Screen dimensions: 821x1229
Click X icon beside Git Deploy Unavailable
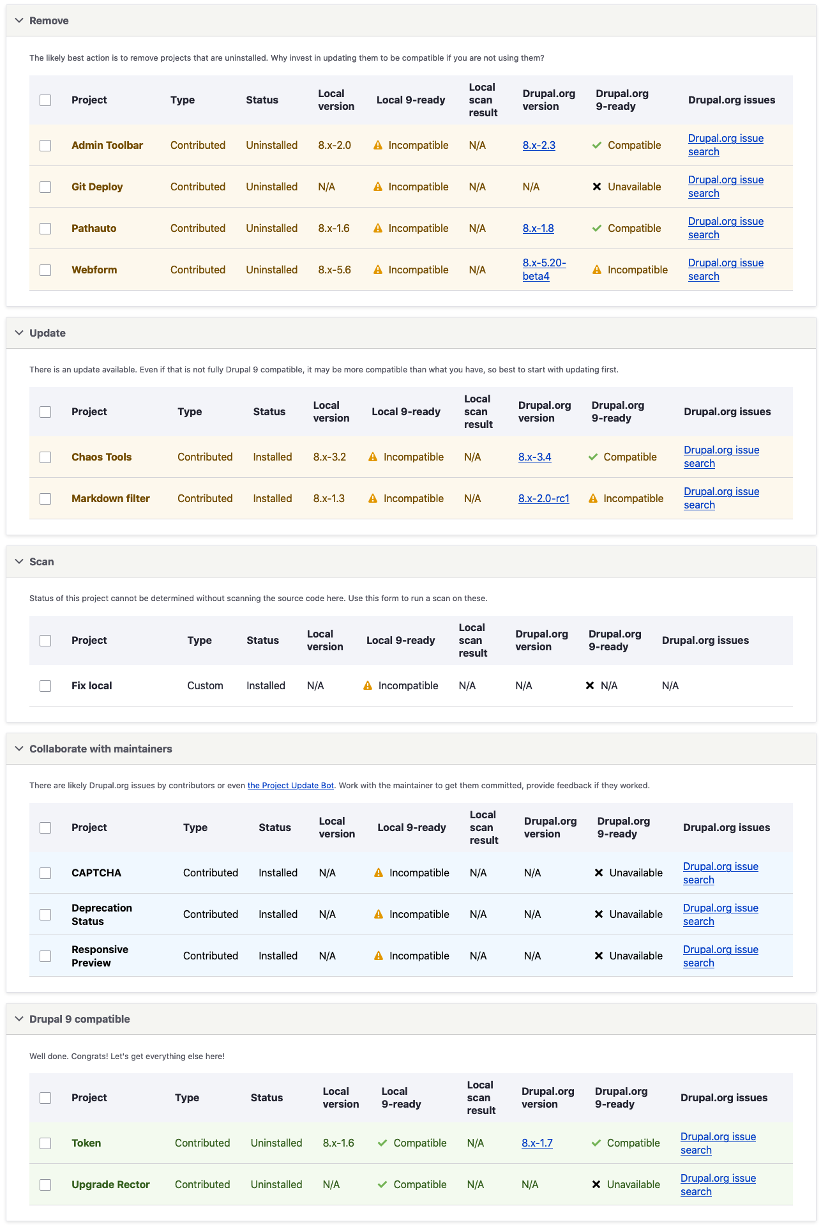(597, 187)
